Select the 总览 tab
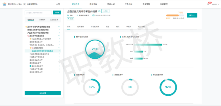This screenshot has width=221, height=106. click(69, 27)
